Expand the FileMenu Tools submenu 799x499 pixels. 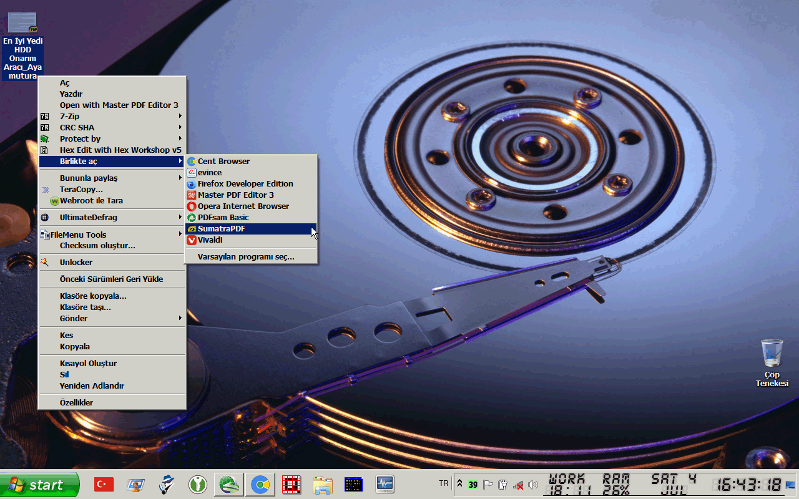coord(112,235)
